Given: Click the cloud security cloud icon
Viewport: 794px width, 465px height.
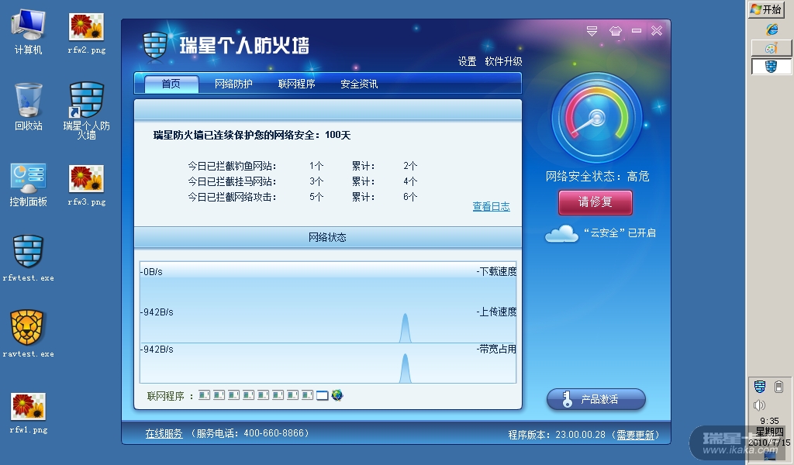Looking at the screenshot, I should [561, 234].
